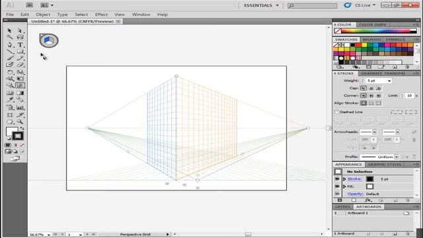This screenshot has height=238, width=423.
Task: Toggle visibility of Stroke appearance row
Action: pos(337,179)
